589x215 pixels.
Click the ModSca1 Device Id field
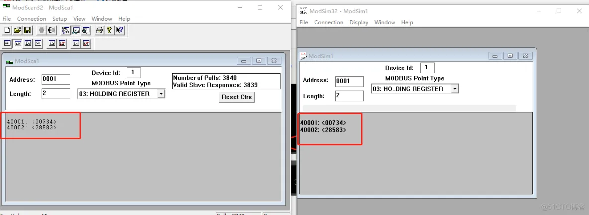134,72
